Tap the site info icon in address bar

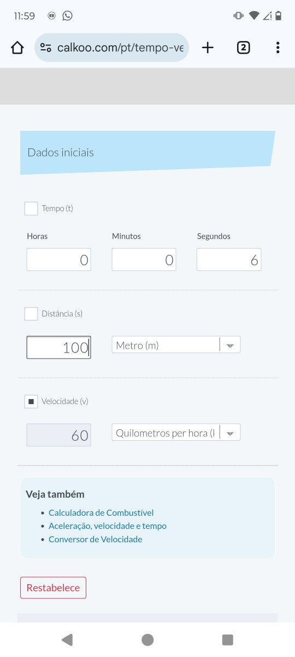(46, 48)
